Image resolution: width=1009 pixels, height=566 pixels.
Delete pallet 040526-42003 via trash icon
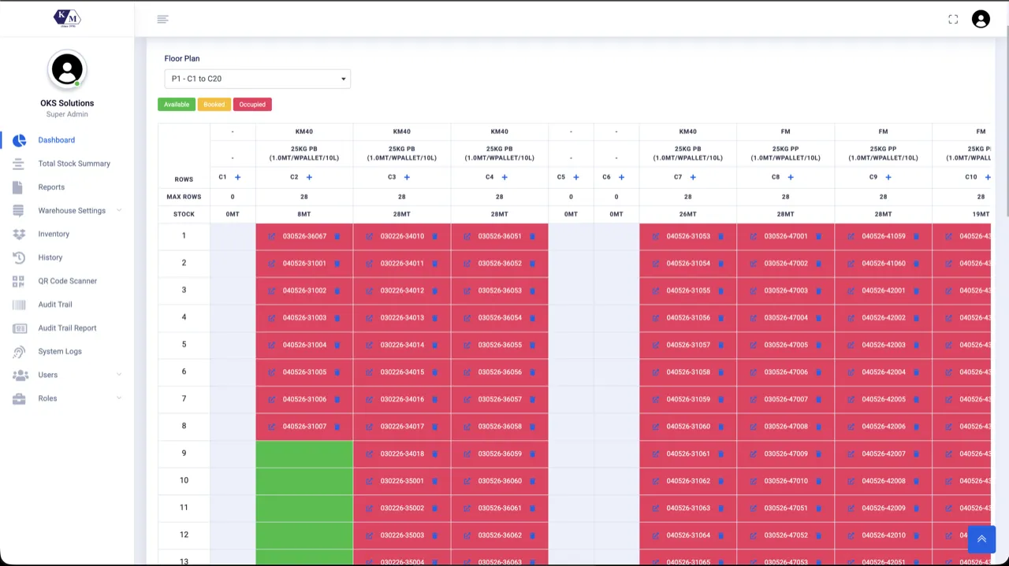(916, 345)
